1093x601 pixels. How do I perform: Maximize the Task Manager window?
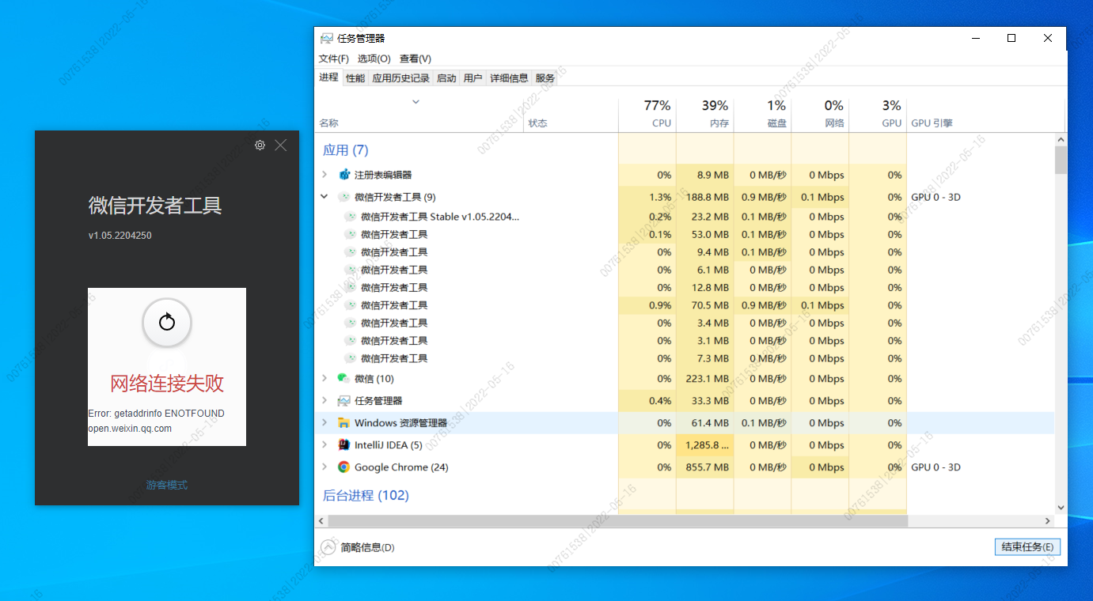[x=1011, y=38]
